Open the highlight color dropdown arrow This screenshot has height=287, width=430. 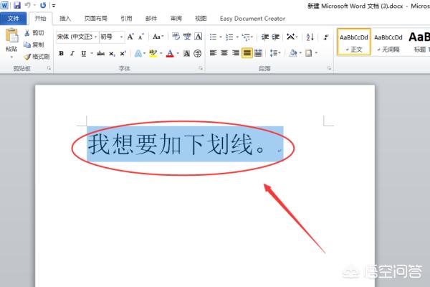(x=161, y=53)
